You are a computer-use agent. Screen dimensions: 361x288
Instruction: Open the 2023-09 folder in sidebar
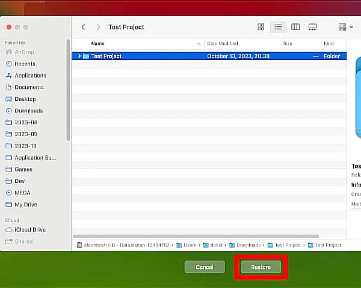click(x=22, y=134)
